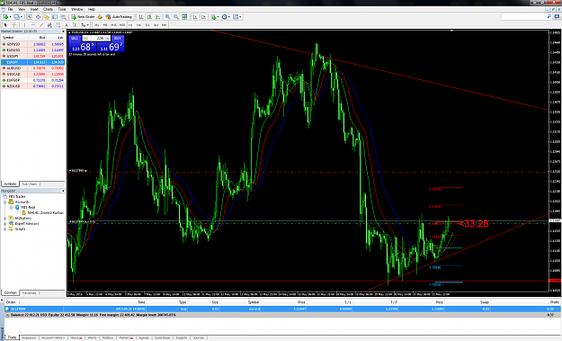Click the SELL one-click trading button
The width and height of the screenshot is (562, 341).
coord(75,38)
